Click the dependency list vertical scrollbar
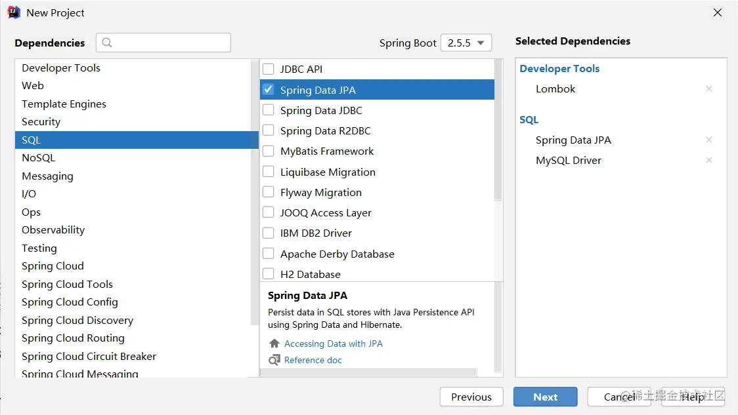The width and height of the screenshot is (738, 415). tap(498, 131)
